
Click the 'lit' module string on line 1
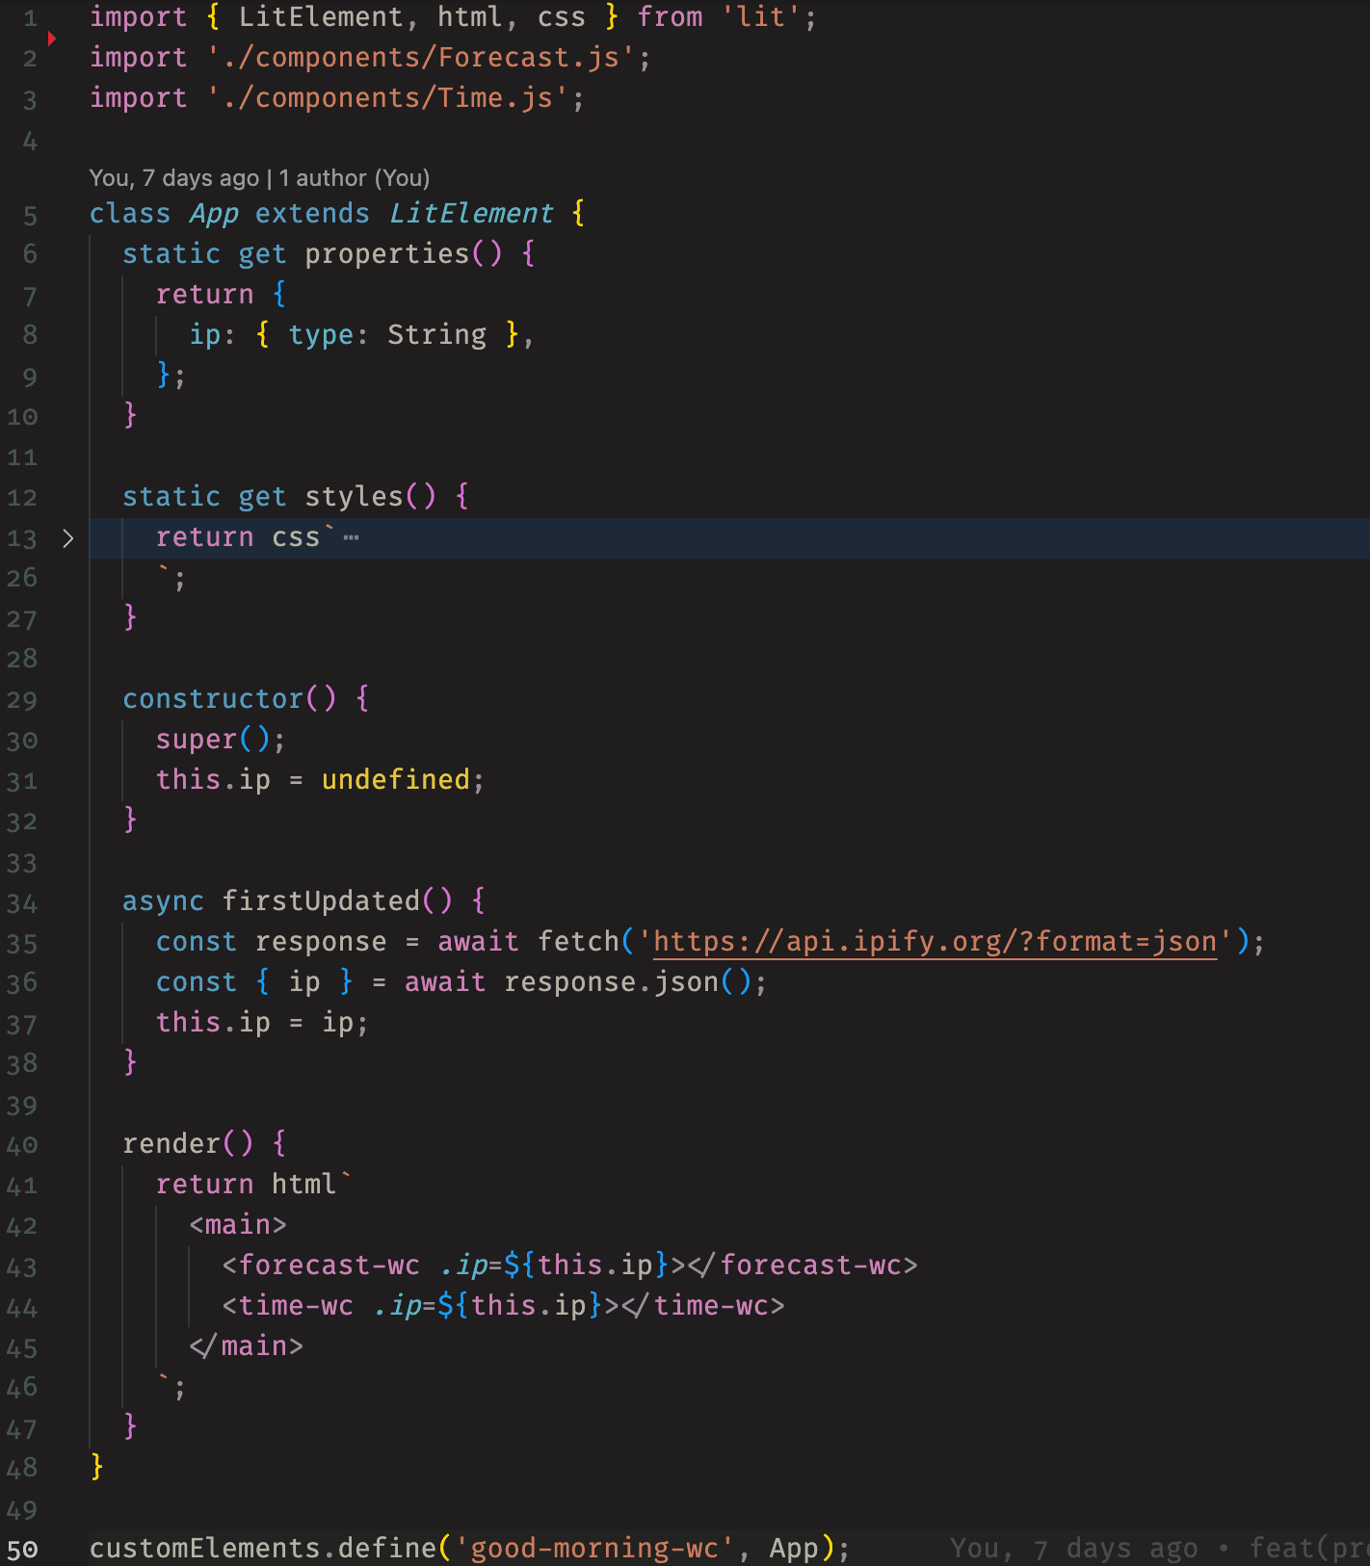click(761, 17)
